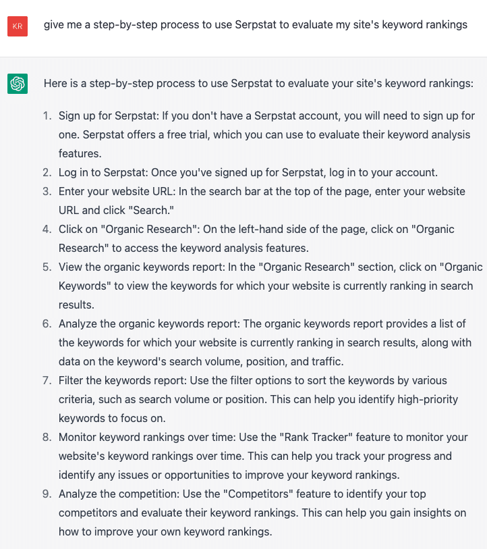Click the list number 1 marker

(47, 116)
